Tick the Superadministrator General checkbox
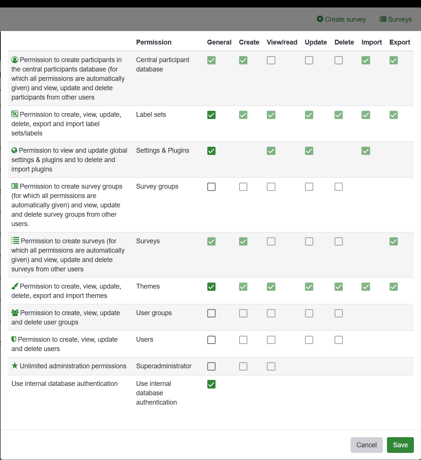This screenshot has height=460, width=421. (x=211, y=366)
